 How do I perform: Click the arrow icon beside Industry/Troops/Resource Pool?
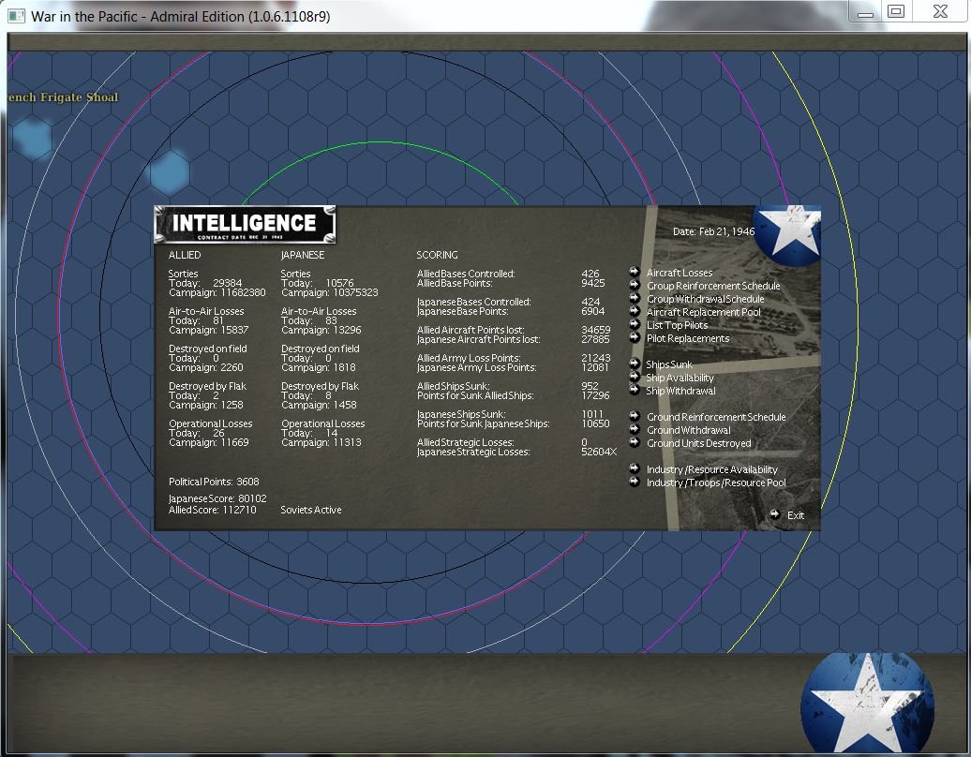click(x=635, y=482)
